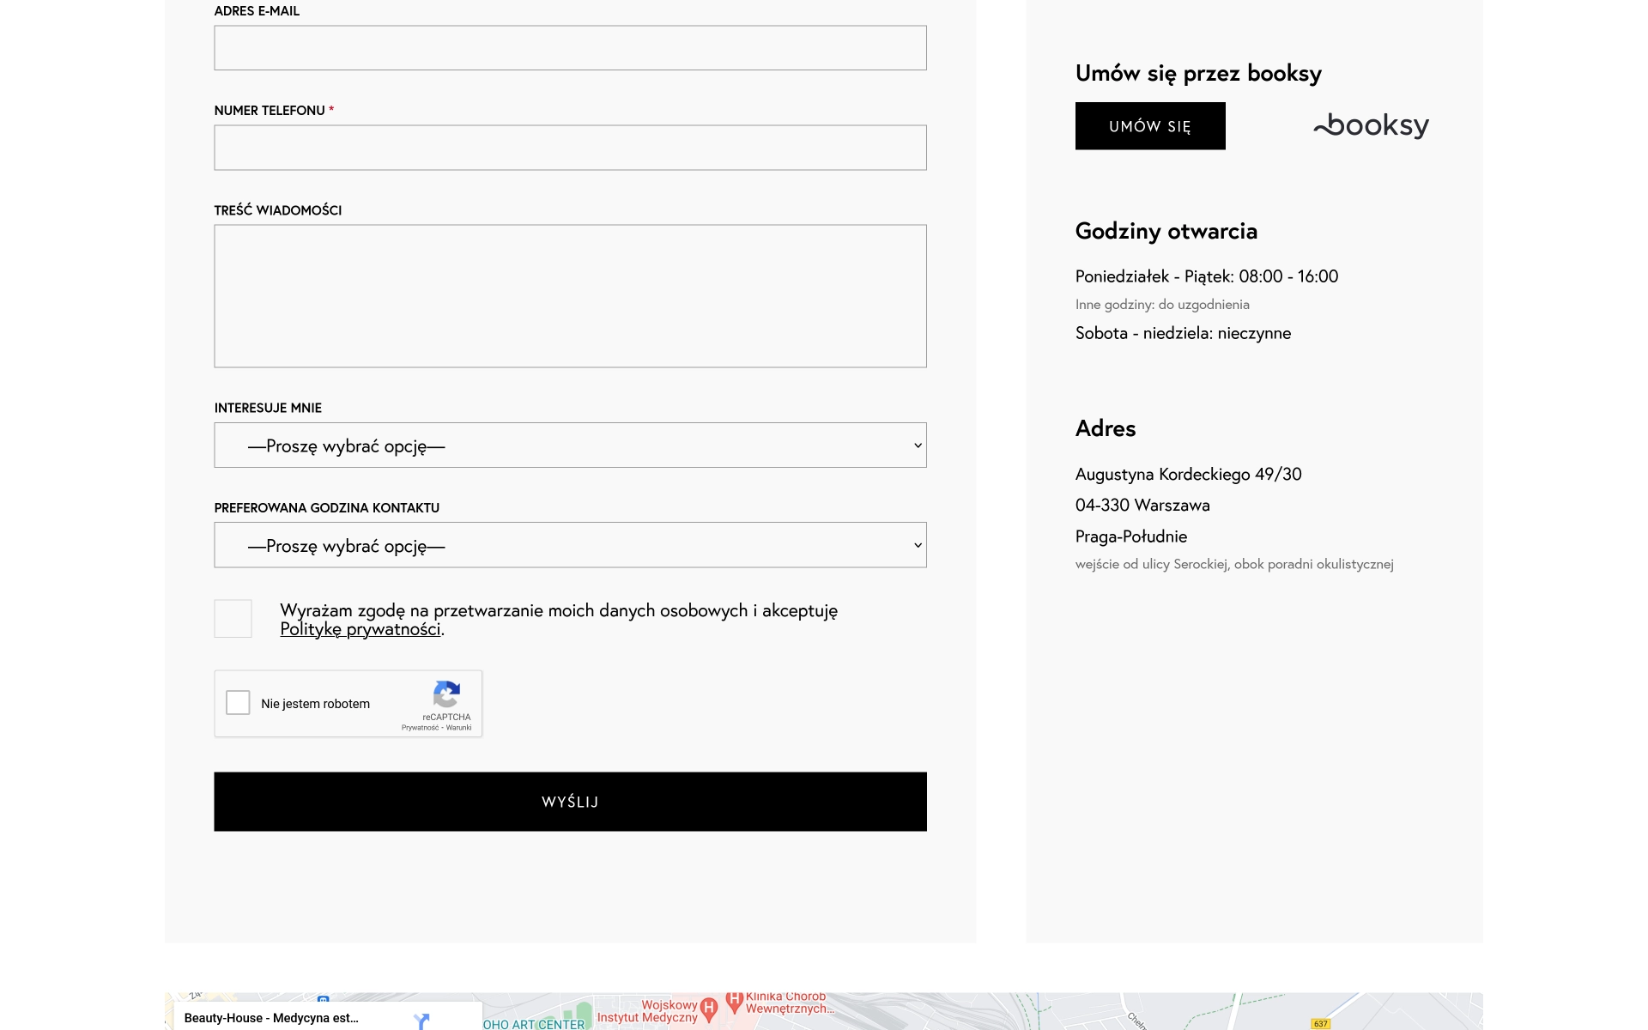The height and width of the screenshot is (1030, 1648).
Task: Click Wojskowy Instytut Medyczny hospital marker
Action: click(x=709, y=1009)
